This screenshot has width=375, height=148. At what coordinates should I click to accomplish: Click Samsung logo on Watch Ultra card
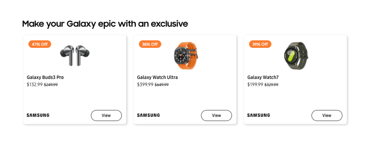148,115
